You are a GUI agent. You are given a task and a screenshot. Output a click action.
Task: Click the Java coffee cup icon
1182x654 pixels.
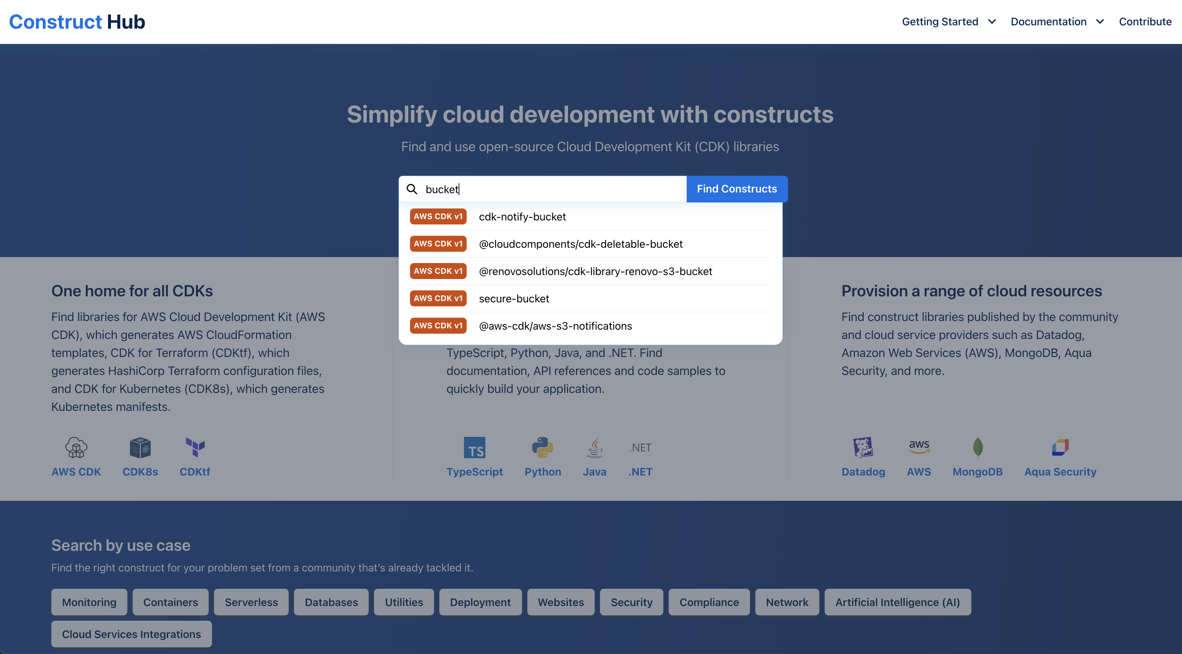coord(595,447)
